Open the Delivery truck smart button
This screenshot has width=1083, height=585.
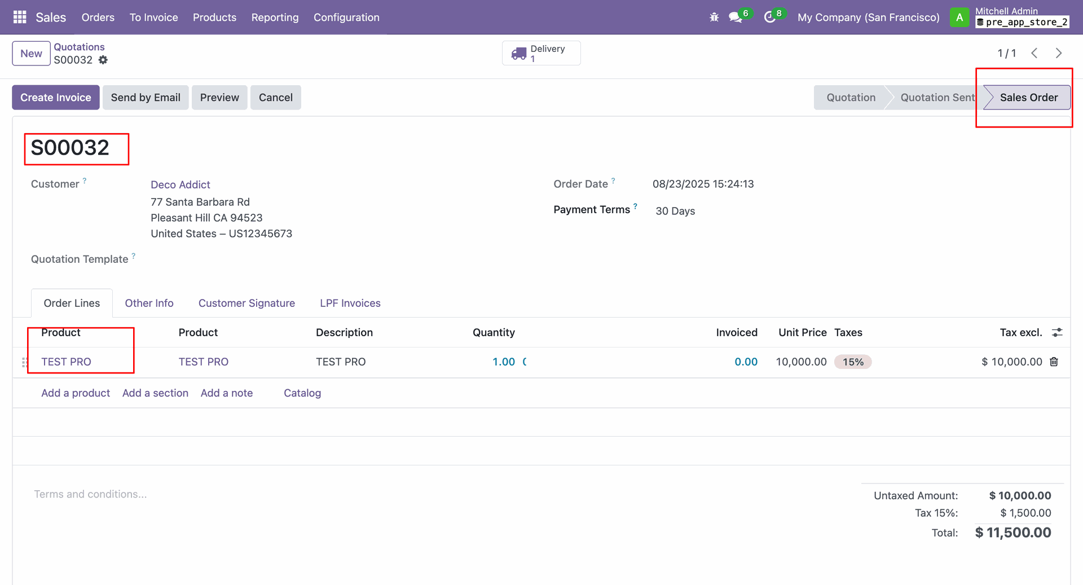[x=541, y=54]
